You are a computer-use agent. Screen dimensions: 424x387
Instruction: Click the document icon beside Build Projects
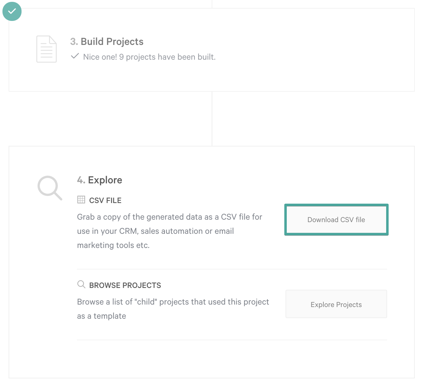[x=46, y=49]
